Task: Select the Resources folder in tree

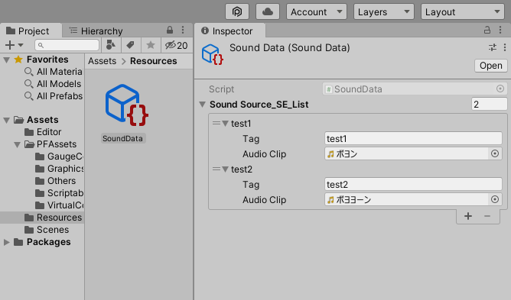Action: [x=42, y=218]
